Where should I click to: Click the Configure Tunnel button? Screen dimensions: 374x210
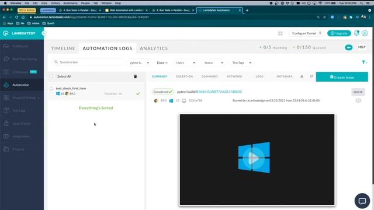coord(306,33)
